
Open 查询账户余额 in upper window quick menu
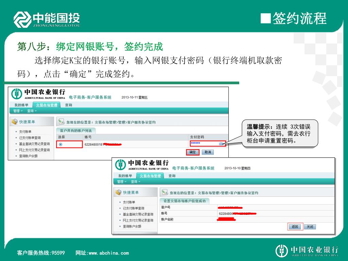[28, 156]
